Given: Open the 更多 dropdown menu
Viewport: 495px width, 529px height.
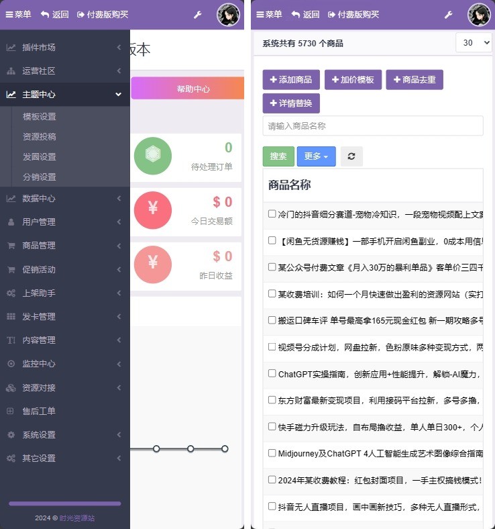Looking at the screenshot, I should click(x=316, y=156).
